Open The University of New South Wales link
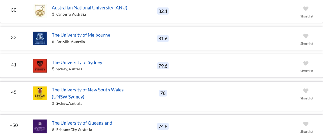Screen dimensions: 323x138 click(x=88, y=93)
